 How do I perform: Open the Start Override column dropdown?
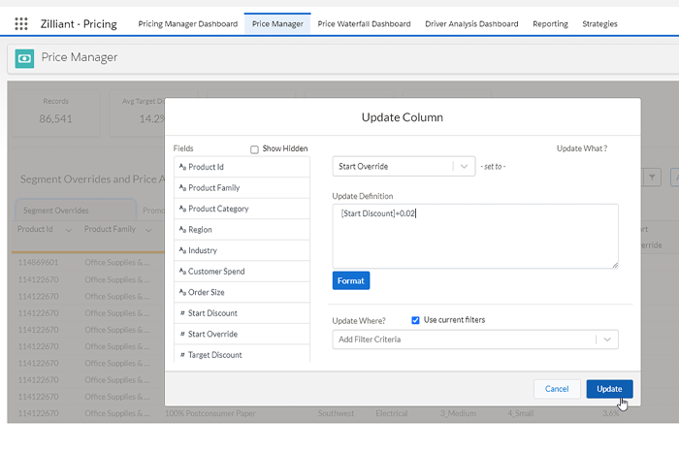click(x=465, y=166)
